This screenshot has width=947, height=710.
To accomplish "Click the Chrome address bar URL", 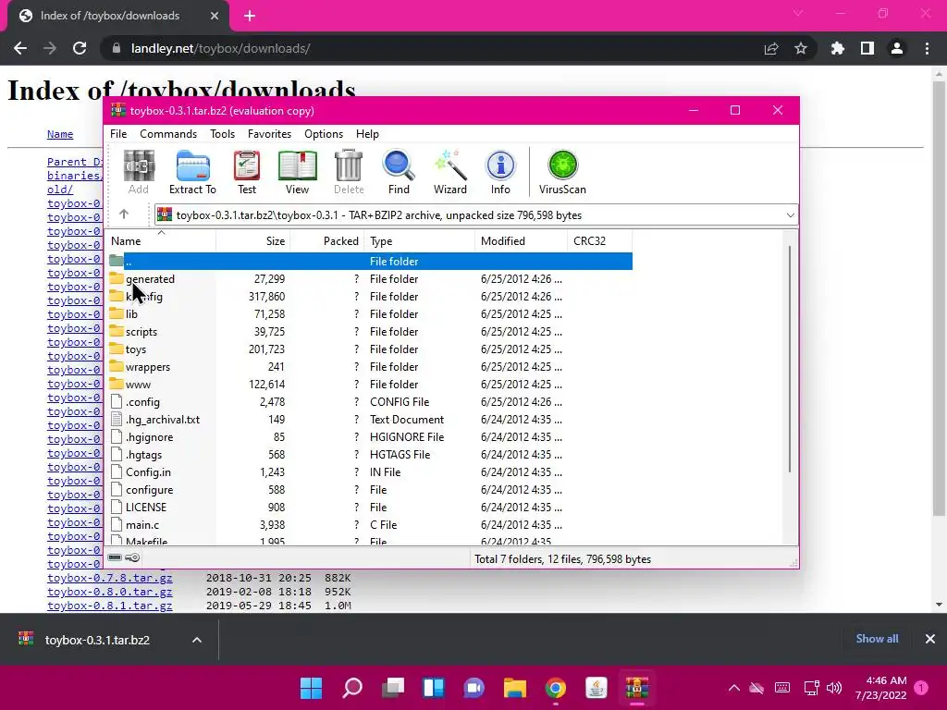I will (220, 48).
